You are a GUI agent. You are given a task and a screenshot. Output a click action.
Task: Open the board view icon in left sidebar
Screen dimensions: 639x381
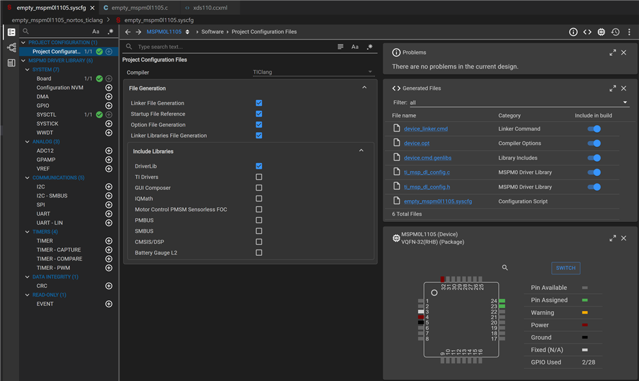12,63
